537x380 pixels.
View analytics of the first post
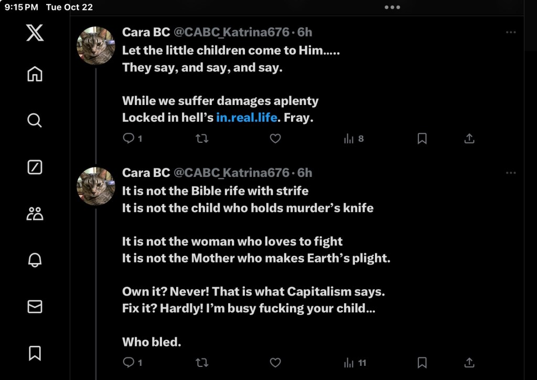[354, 139]
